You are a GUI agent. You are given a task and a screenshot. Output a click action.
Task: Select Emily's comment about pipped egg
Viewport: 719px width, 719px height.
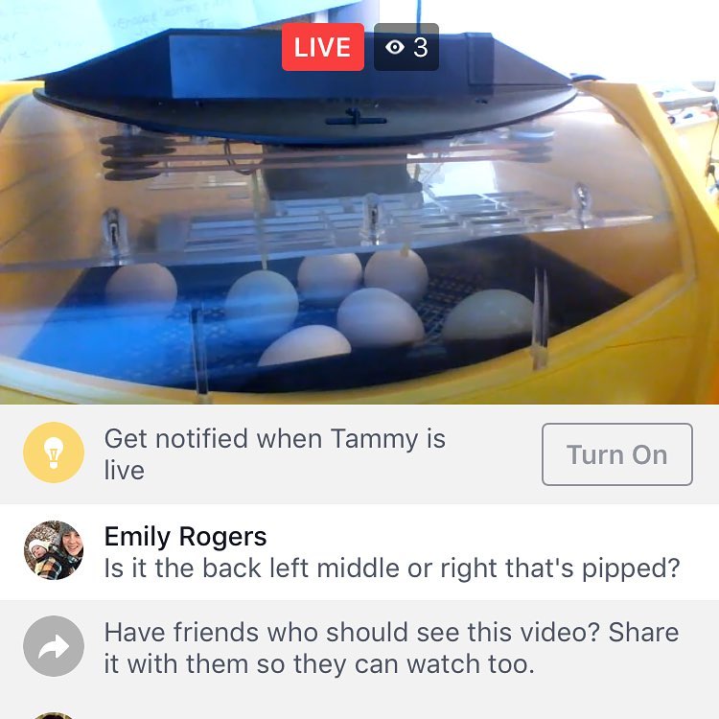coord(392,568)
